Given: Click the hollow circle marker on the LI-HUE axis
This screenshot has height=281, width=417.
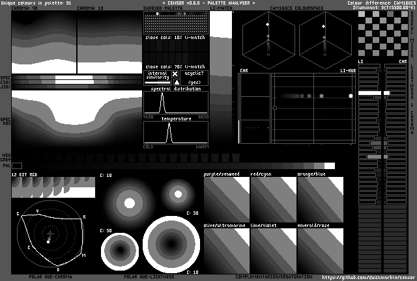Looking at the screenshot, I should point(275,108).
